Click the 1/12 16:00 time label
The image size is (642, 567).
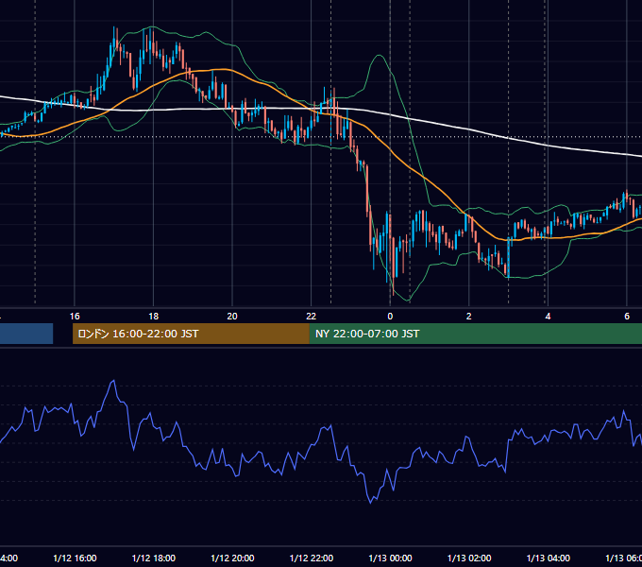coord(75,558)
